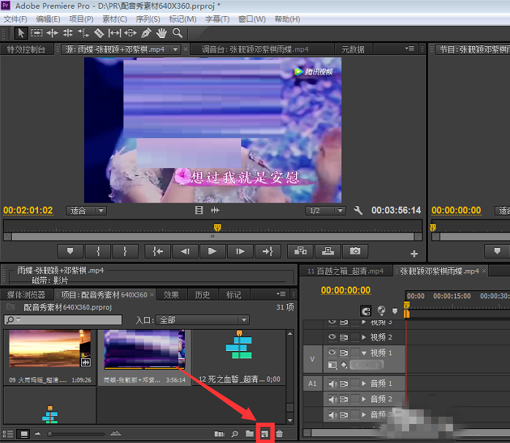
Task: Open the 适合 zoom level dropdown
Action: point(86,211)
